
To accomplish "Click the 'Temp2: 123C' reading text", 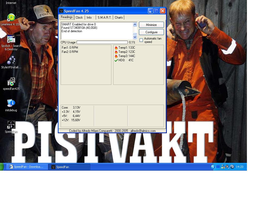I will tap(127, 52).
